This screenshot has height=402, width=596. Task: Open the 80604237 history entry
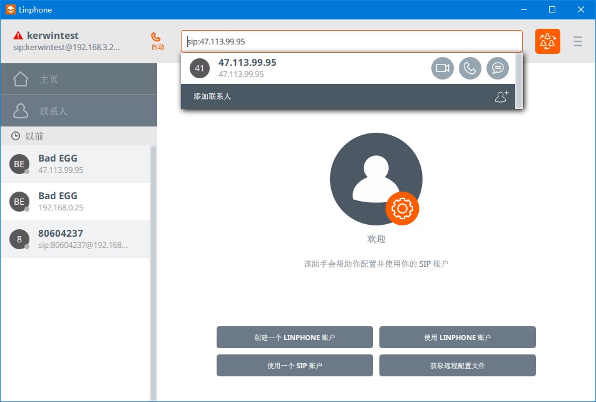point(75,239)
